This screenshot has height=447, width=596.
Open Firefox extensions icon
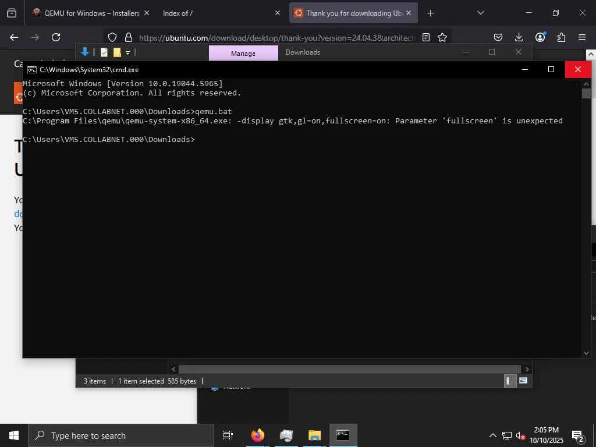(561, 37)
